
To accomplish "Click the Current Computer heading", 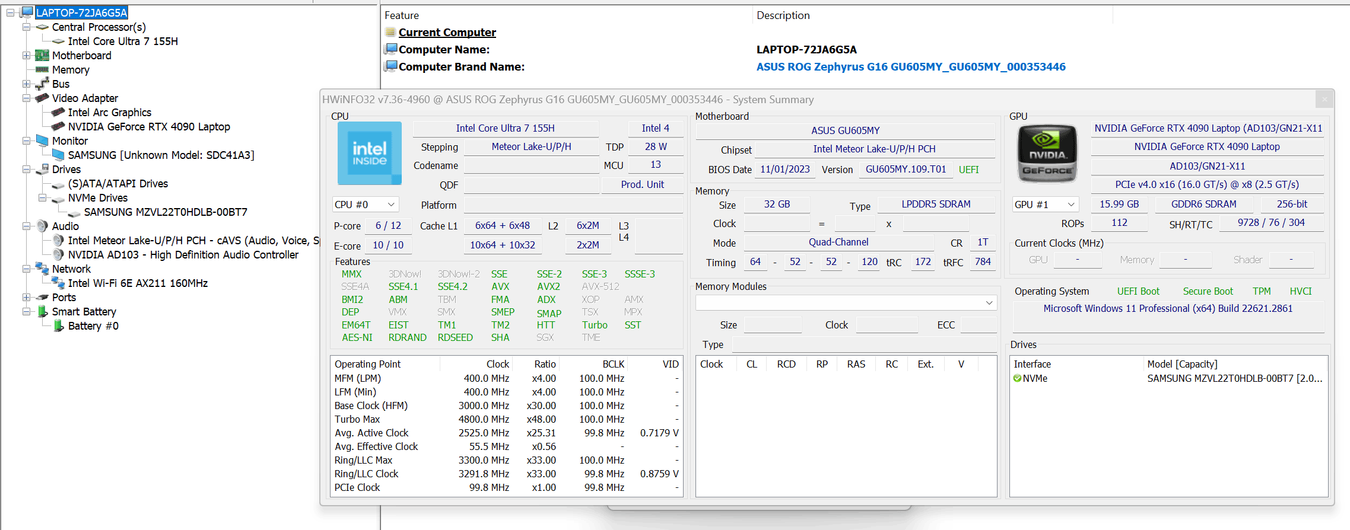I will click(x=447, y=32).
